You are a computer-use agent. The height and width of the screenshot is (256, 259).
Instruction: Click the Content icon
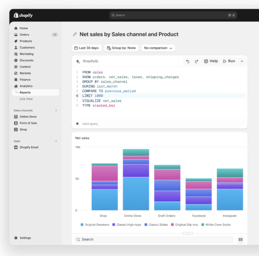[x=16, y=67]
